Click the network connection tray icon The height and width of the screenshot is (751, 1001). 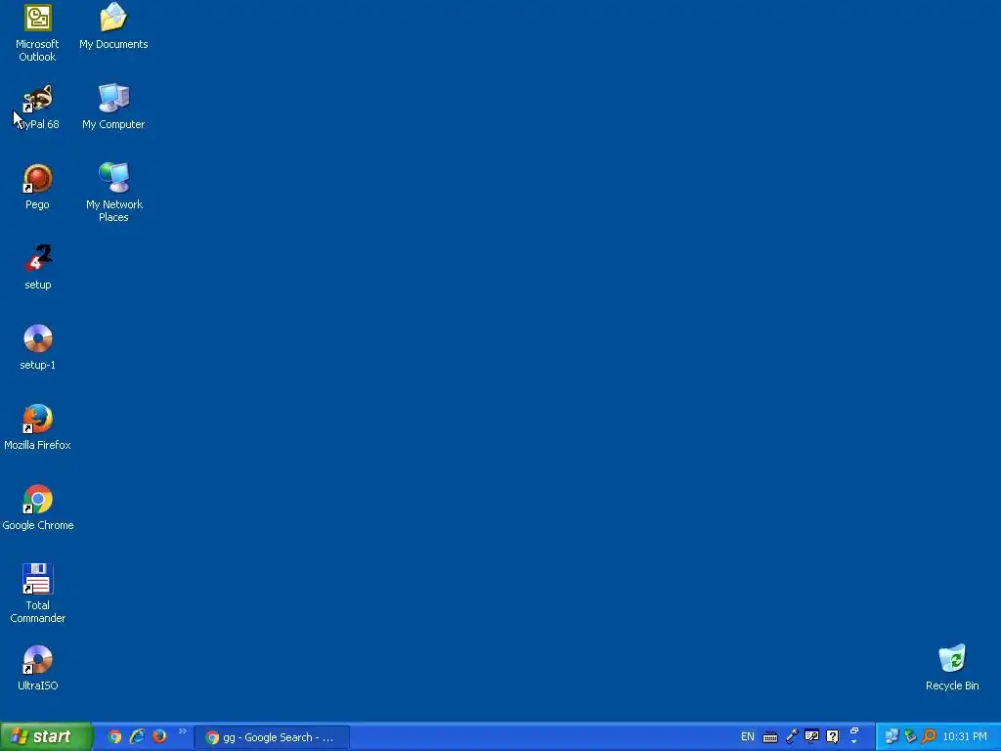tap(892, 737)
